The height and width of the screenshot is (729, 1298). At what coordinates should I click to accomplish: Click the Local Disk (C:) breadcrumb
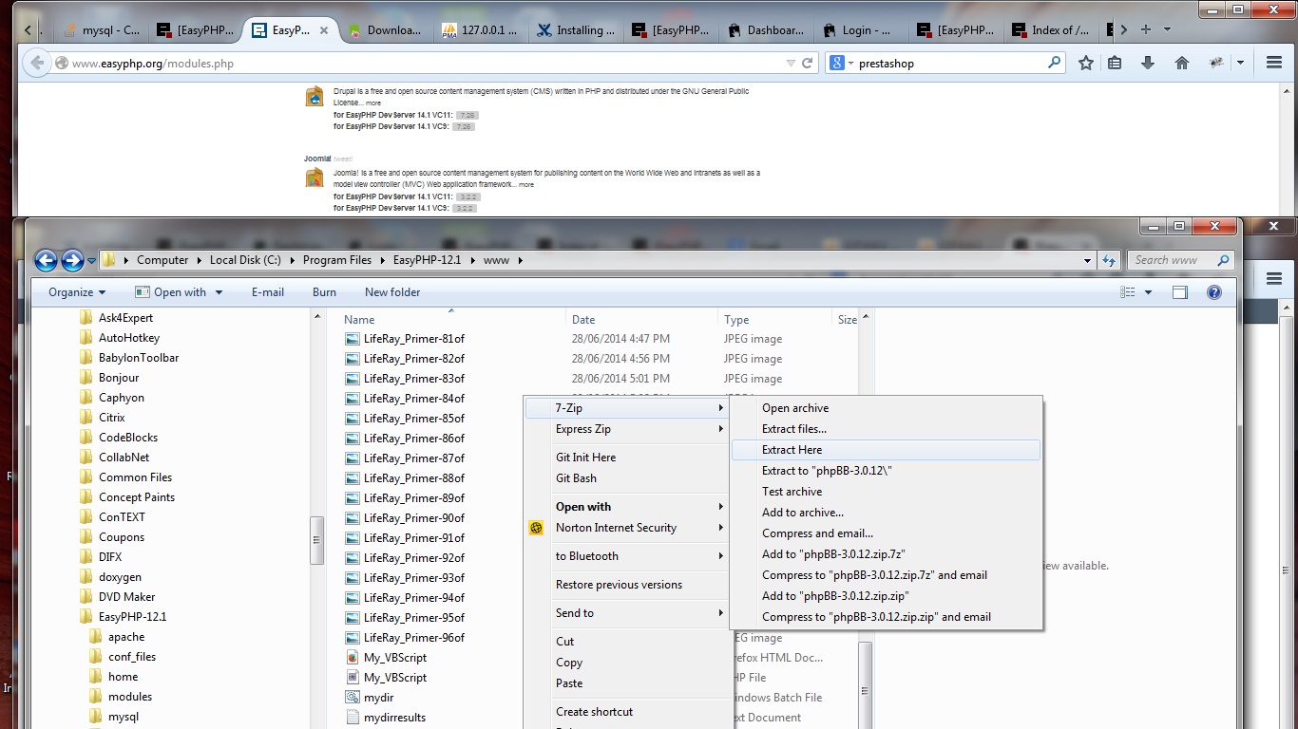tap(245, 260)
